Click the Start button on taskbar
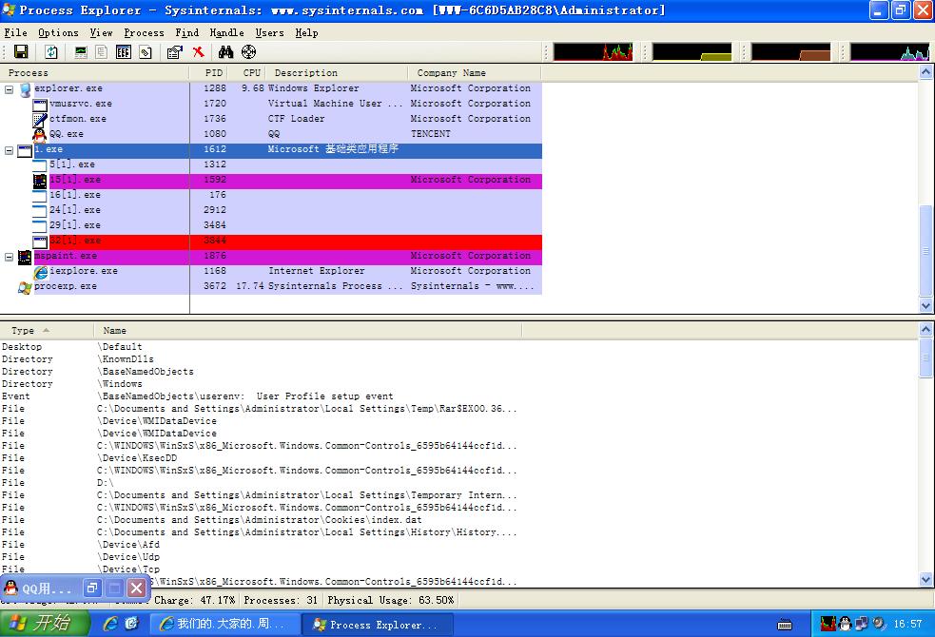Screen dimensions: 935x637 [43, 624]
